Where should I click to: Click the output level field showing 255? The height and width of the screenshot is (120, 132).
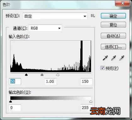tap(86, 108)
